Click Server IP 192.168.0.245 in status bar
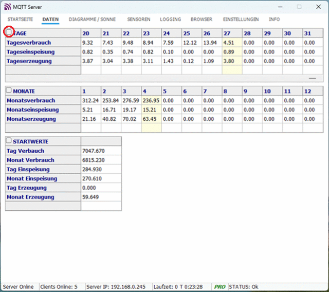Image resolution: width=329 pixels, height=292 pixels. point(116,287)
